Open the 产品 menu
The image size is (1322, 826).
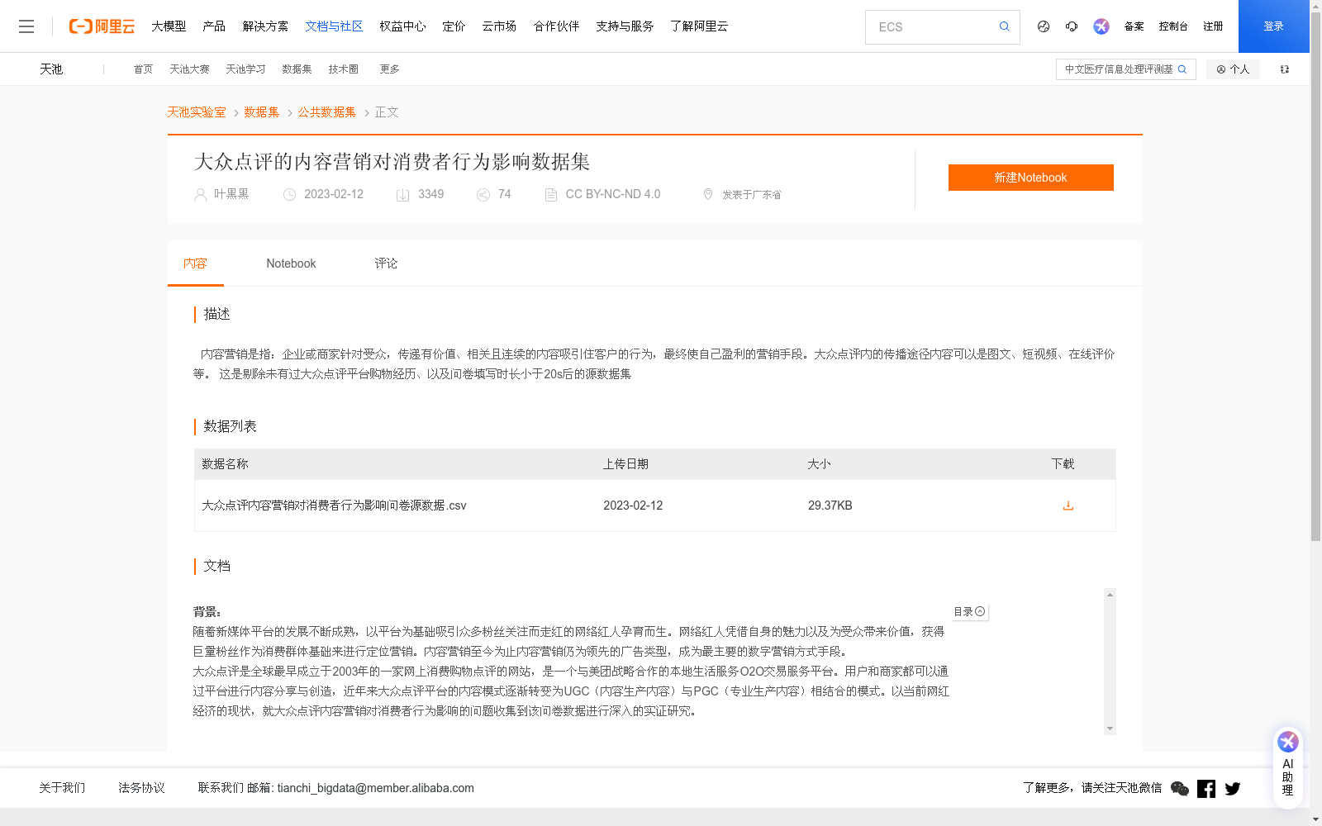pyautogui.click(x=214, y=26)
